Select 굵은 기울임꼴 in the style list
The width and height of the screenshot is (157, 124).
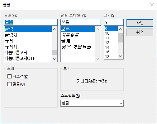78,47
